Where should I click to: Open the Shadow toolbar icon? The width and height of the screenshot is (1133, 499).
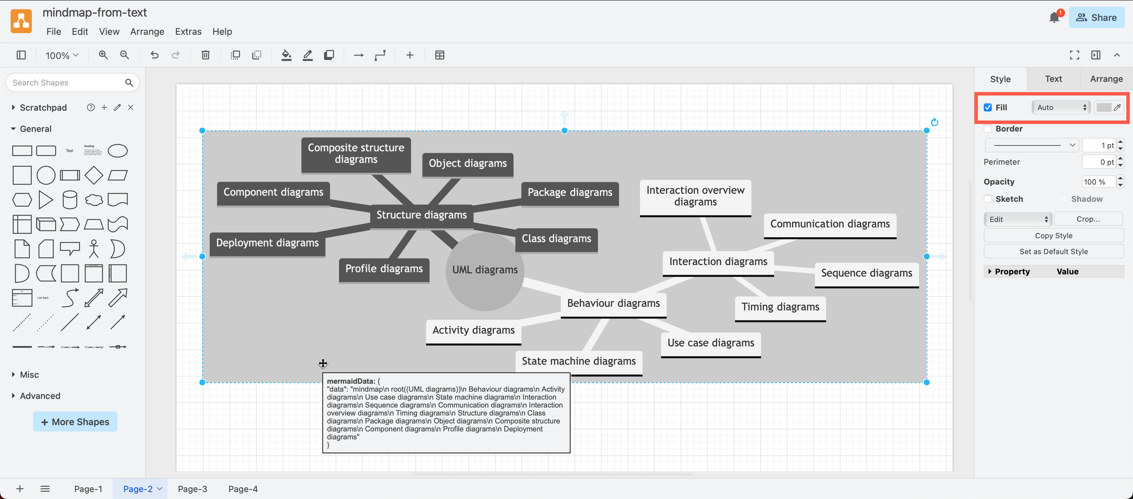(329, 55)
